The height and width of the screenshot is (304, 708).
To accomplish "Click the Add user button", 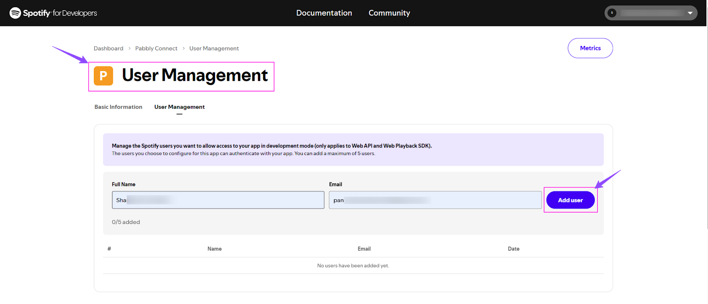I will tap(570, 200).
